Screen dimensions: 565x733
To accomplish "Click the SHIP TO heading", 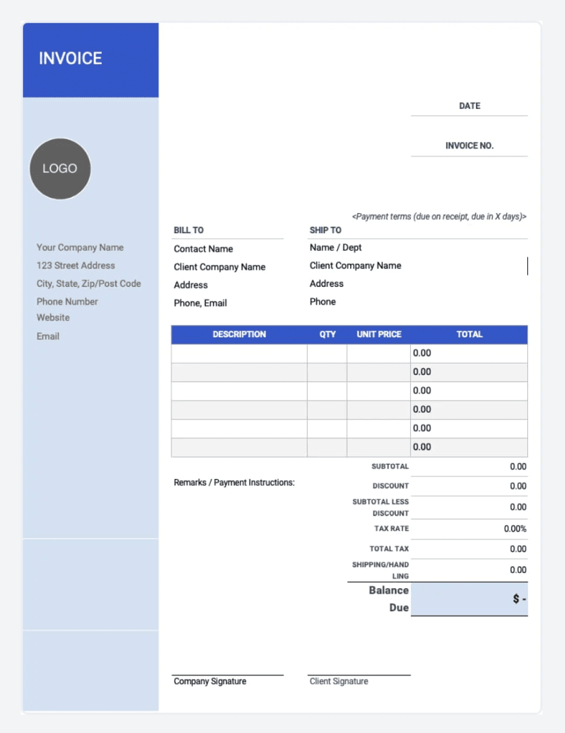I will [x=326, y=230].
